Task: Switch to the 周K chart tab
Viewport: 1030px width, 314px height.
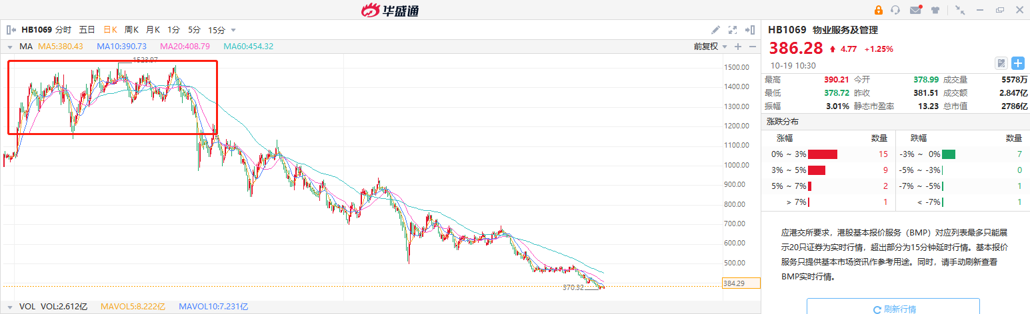Action: (x=131, y=29)
